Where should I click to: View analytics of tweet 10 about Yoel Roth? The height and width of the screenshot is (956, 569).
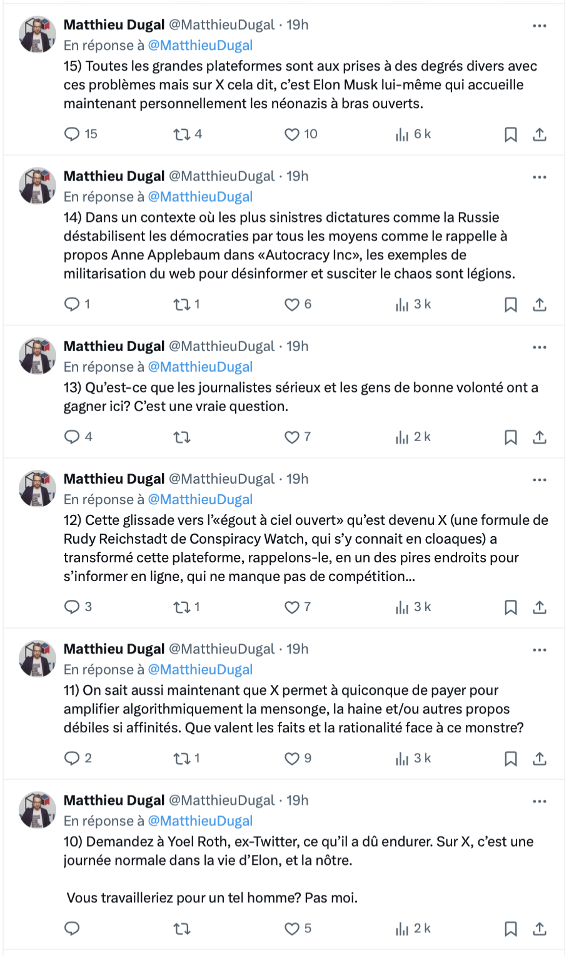point(413,929)
